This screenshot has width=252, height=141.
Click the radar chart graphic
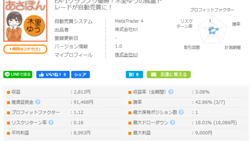212,29
